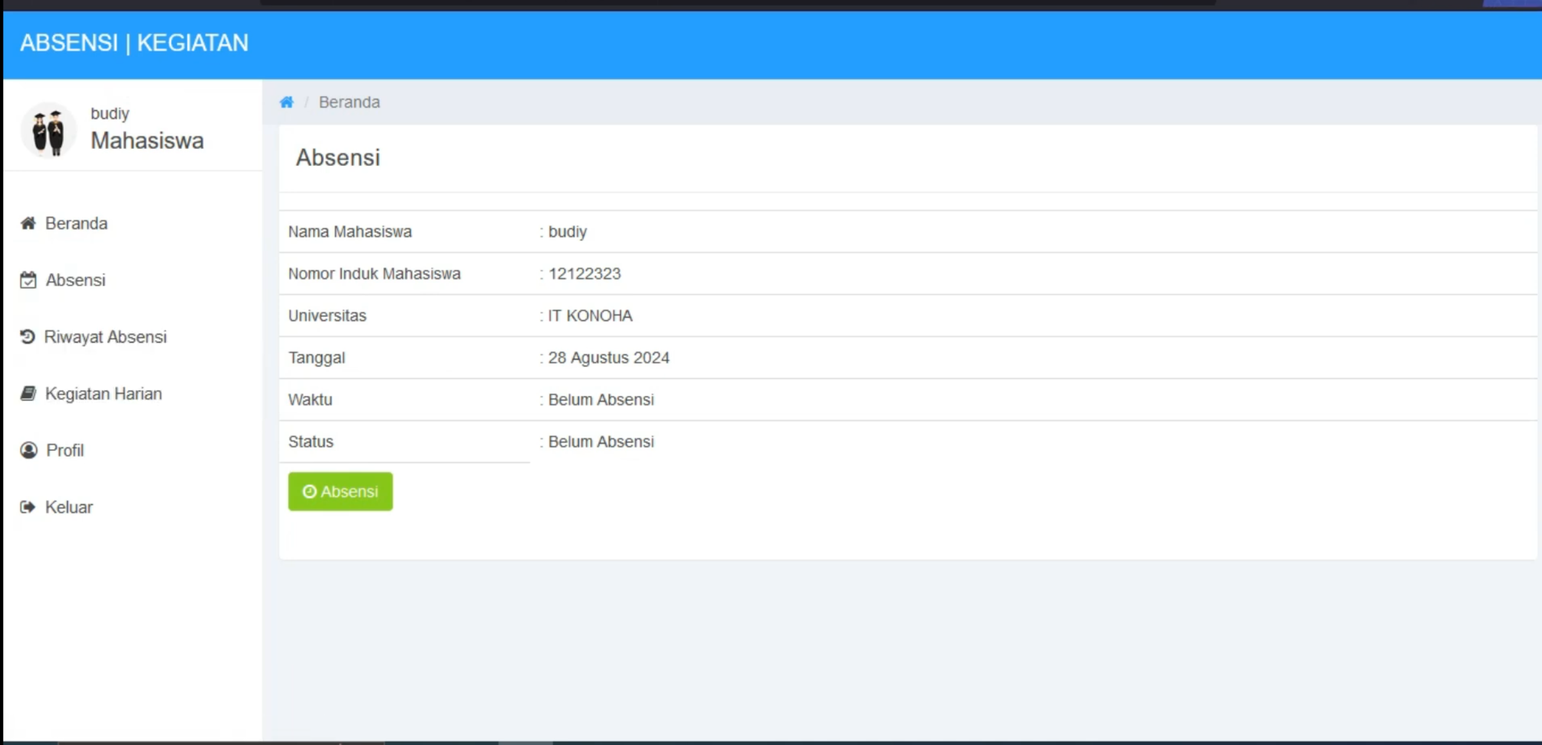The height and width of the screenshot is (745, 1542).
Task: Click the student number 12122323
Action: (x=584, y=274)
